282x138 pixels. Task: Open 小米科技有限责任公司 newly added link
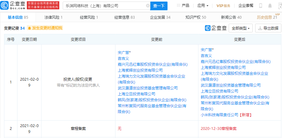(x=219, y=115)
